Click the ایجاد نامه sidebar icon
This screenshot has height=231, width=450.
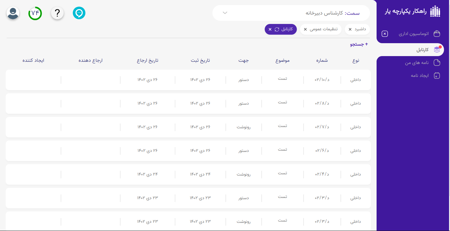(x=437, y=75)
